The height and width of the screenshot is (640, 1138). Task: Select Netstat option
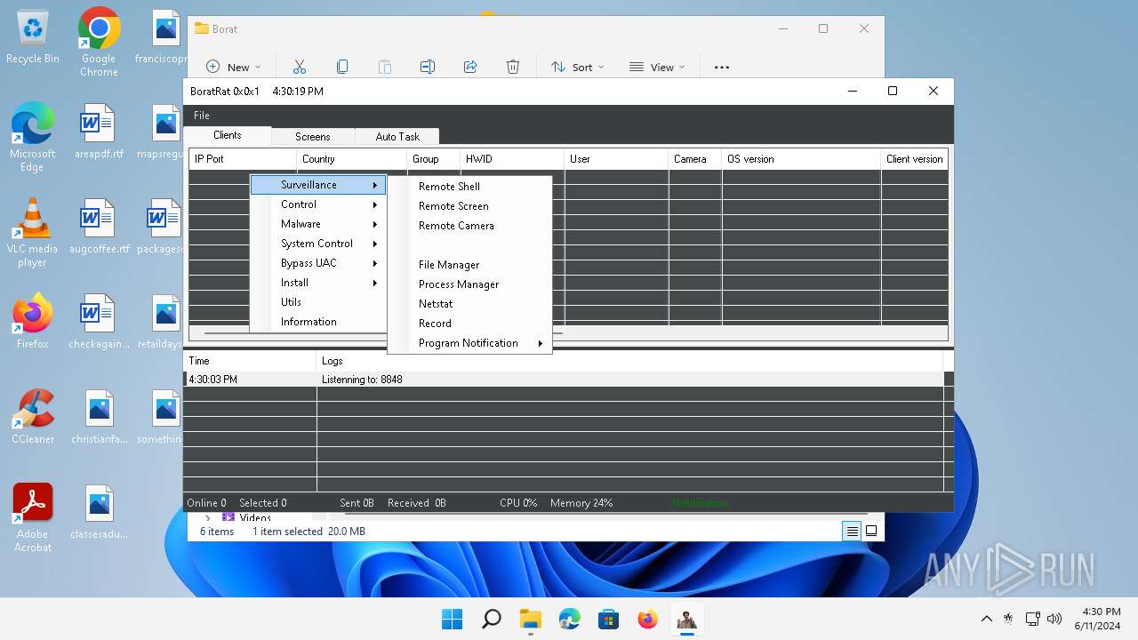[469, 304]
